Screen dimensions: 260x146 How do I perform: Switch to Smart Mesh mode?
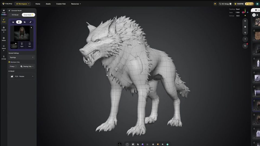pos(28,15)
